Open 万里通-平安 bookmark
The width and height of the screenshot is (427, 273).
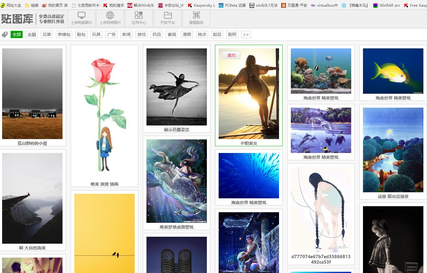(294, 5)
